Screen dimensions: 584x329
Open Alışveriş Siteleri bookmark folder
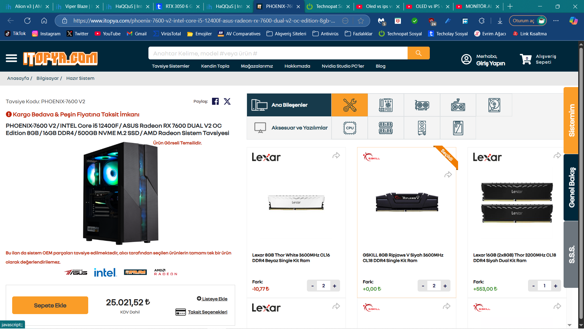point(286,34)
